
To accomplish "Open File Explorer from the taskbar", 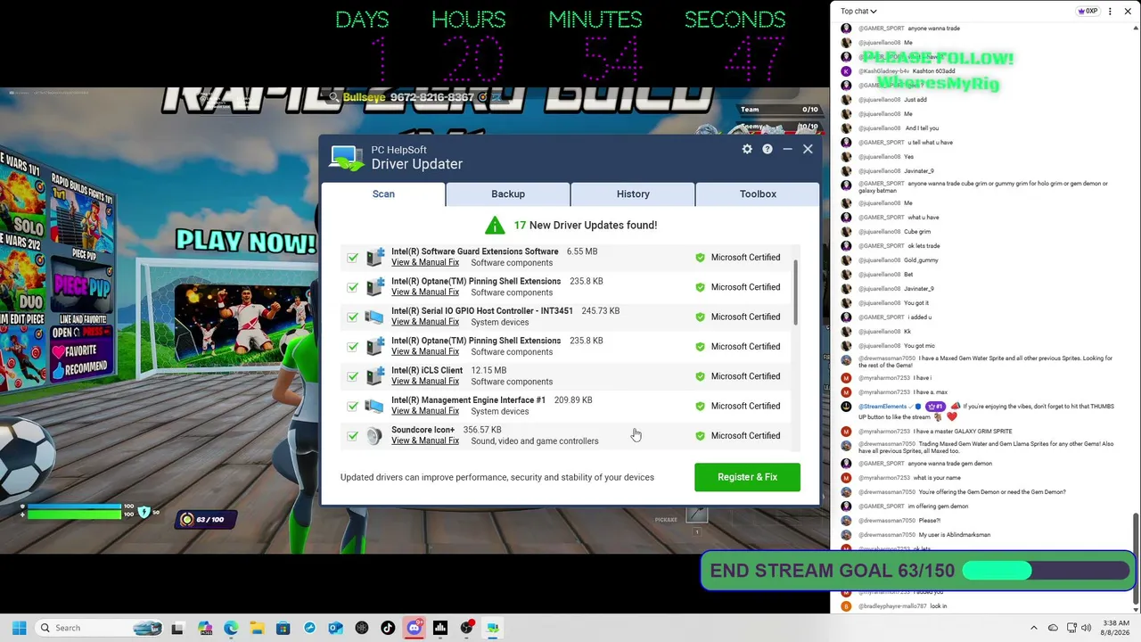I will (257, 628).
